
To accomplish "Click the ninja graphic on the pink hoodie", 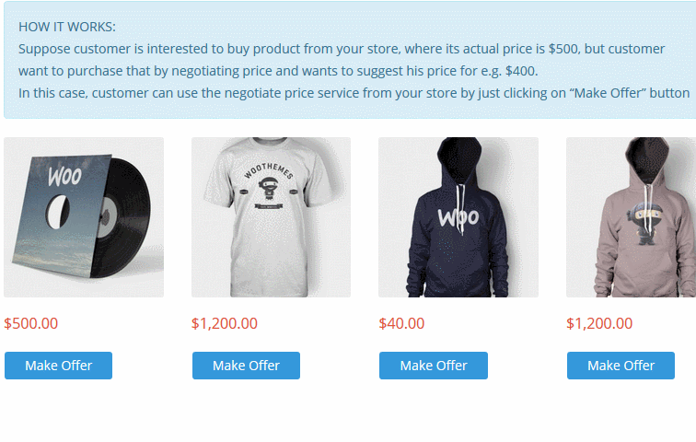I will coord(644,223).
